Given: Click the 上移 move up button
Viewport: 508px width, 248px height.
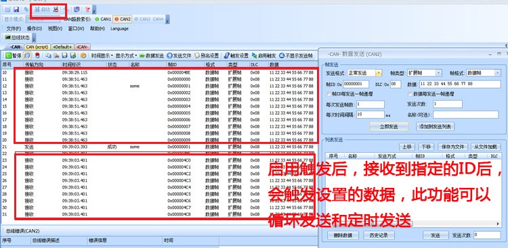Looking at the screenshot, I should (406, 147).
